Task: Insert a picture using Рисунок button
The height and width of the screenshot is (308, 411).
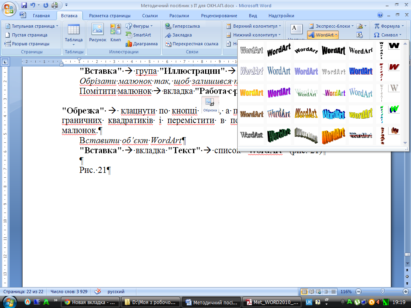Action: pyautogui.click(x=98, y=33)
